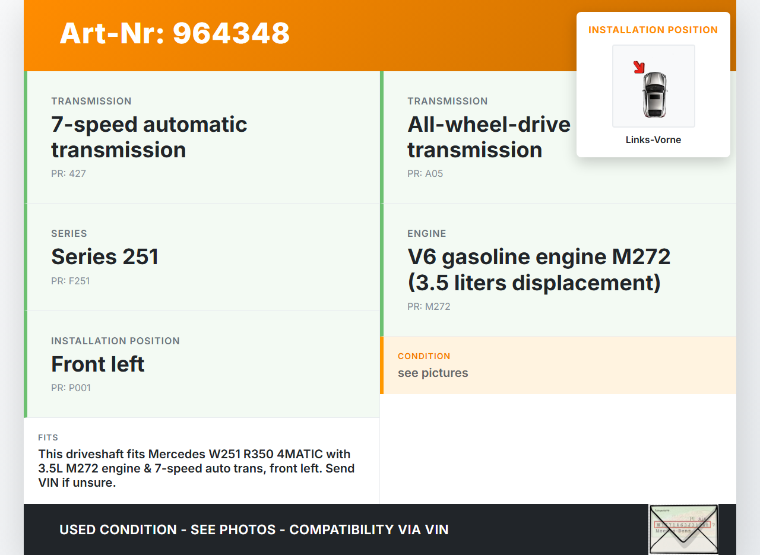
Task: Select the Series 251 entry
Action: click(104, 257)
